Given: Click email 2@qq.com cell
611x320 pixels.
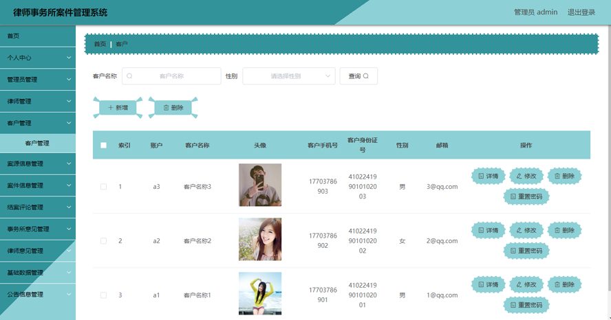Looking at the screenshot, I should 442,241.
